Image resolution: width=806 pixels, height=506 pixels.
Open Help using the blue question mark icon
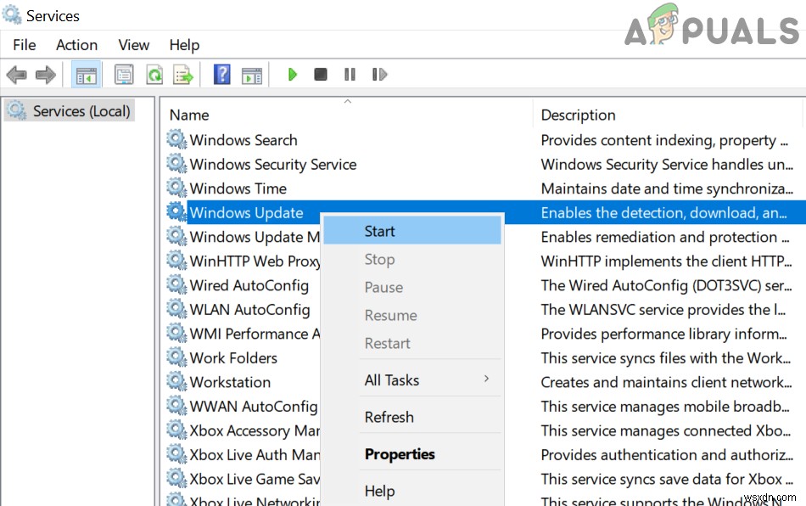pos(221,75)
